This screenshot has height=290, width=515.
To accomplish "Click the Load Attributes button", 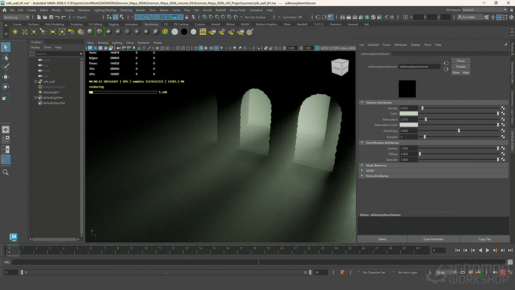I will pos(433,239).
